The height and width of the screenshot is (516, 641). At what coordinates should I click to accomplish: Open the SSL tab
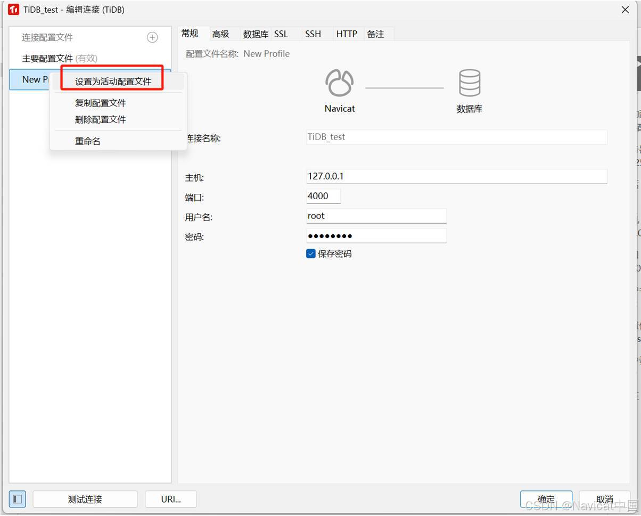point(281,34)
